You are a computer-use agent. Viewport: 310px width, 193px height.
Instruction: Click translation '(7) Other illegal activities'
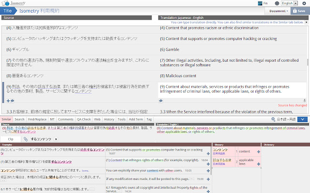click(229, 63)
